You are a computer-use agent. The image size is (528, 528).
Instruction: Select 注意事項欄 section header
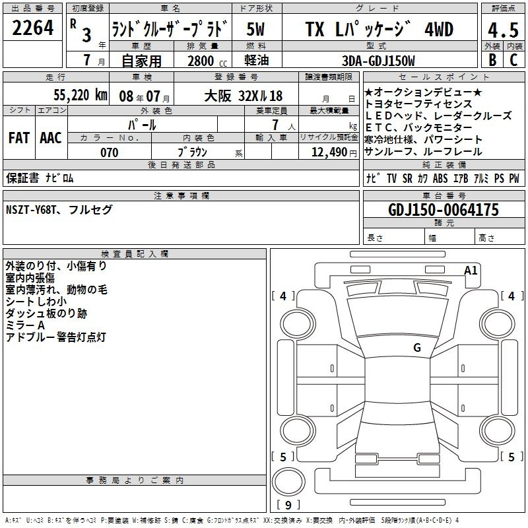point(181,195)
